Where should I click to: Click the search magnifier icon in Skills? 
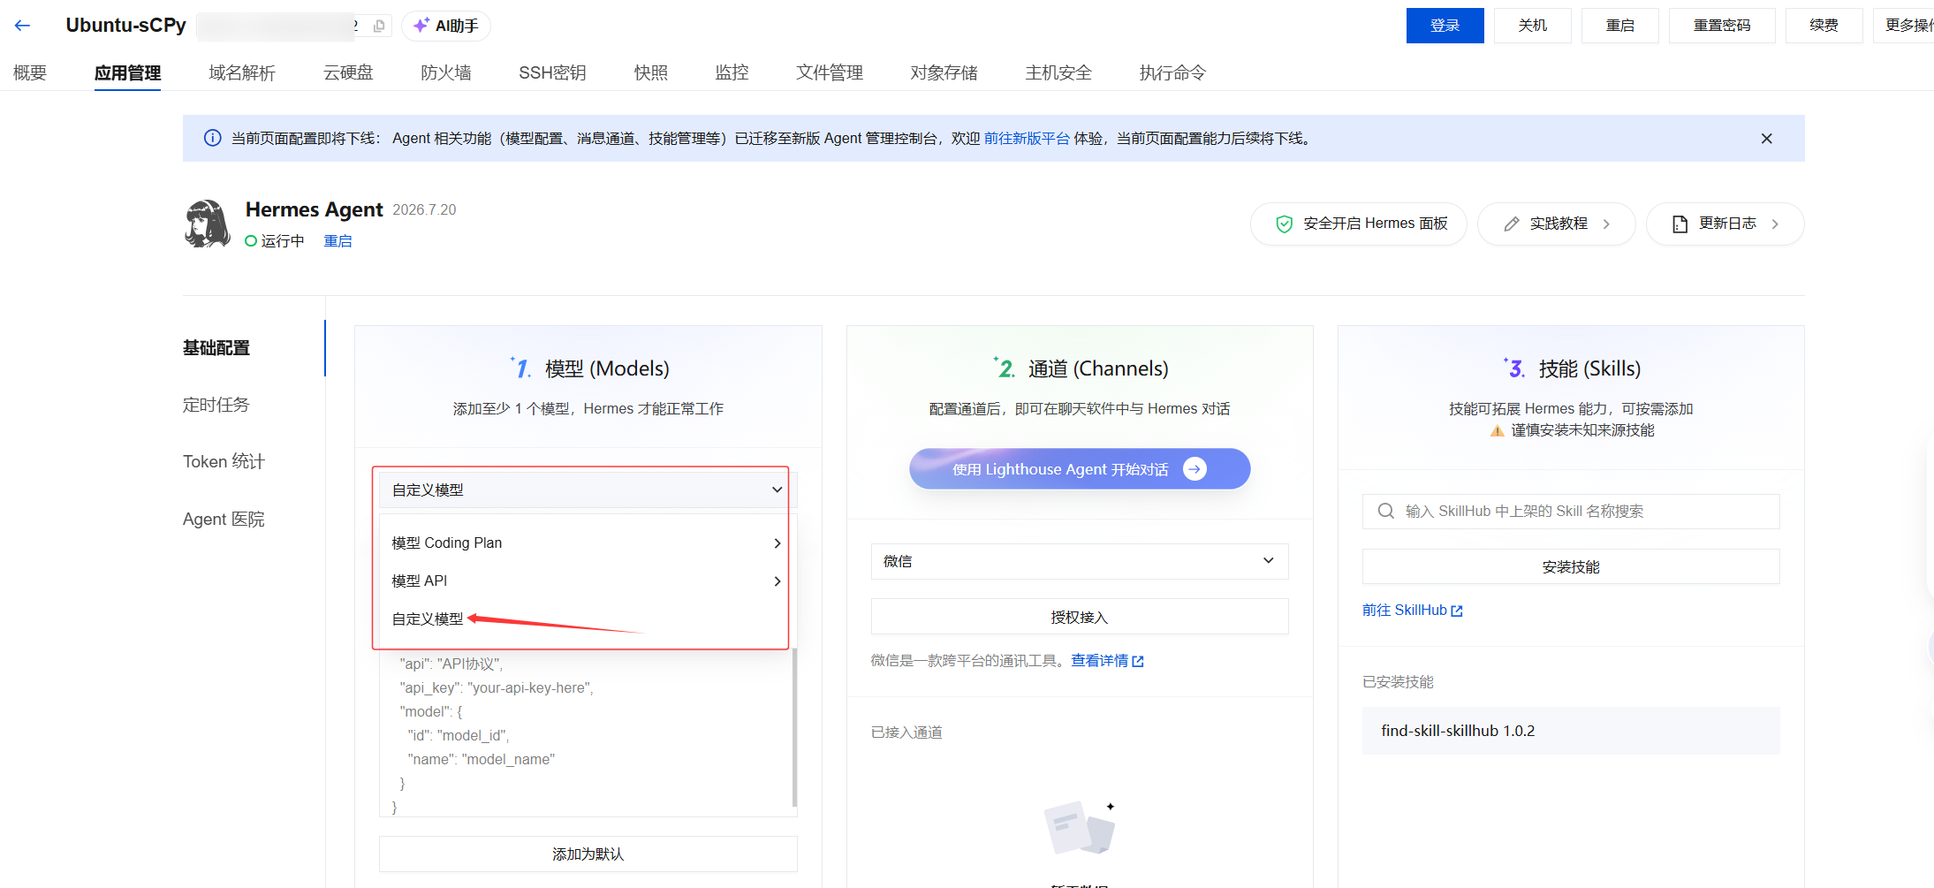(x=1385, y=511)
